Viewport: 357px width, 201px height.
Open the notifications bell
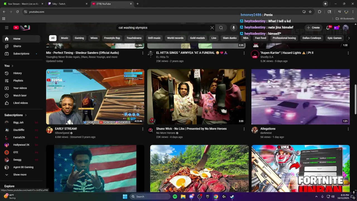(x=328, y=28)
